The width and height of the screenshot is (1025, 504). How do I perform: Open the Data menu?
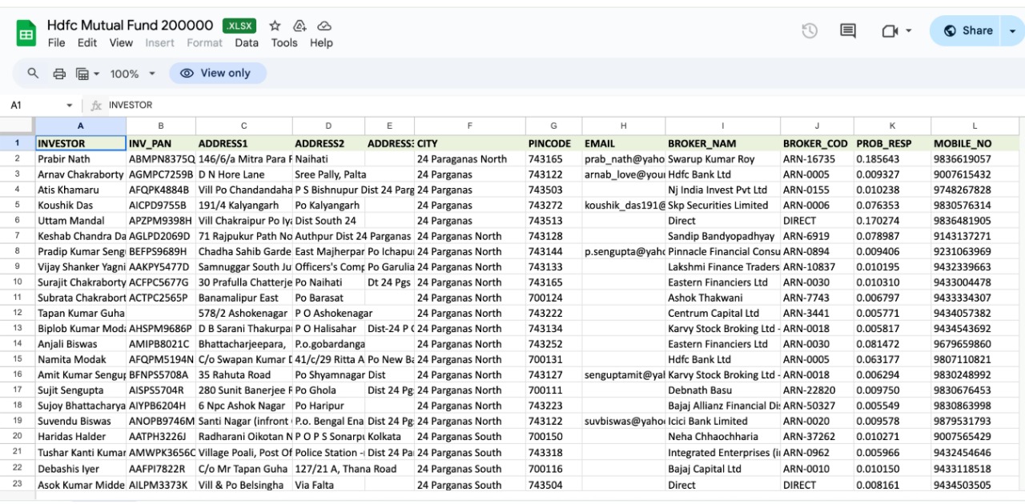pos(247,42)
